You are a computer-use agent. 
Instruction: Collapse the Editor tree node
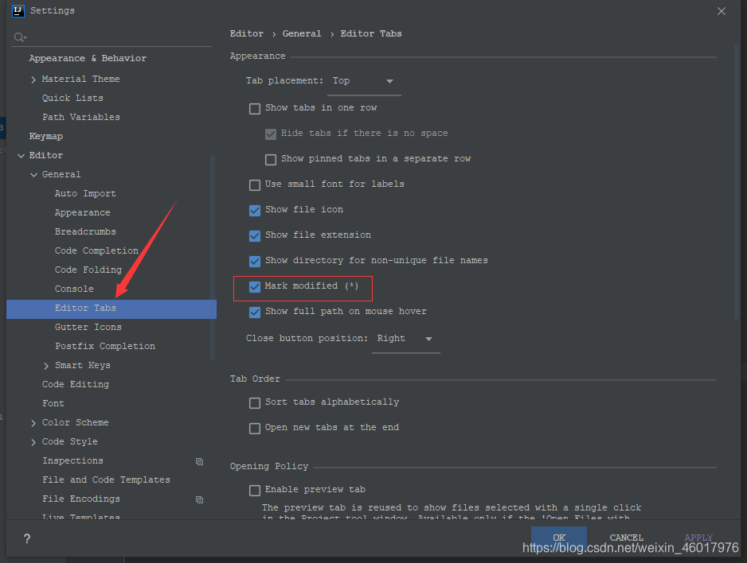pos(21,156)
